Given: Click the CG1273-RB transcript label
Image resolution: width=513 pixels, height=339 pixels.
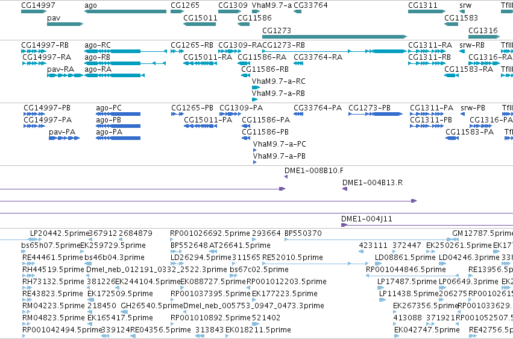Looking at the screenshot, I should [284, 45].
